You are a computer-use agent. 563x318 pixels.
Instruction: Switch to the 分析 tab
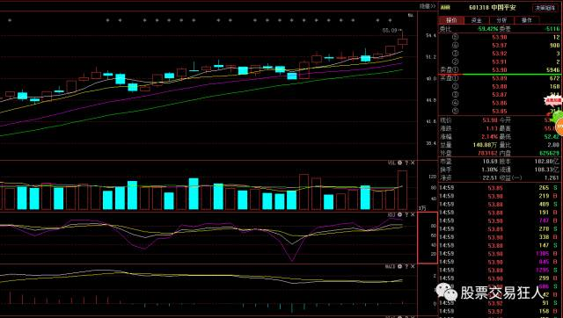coord(501,20)
